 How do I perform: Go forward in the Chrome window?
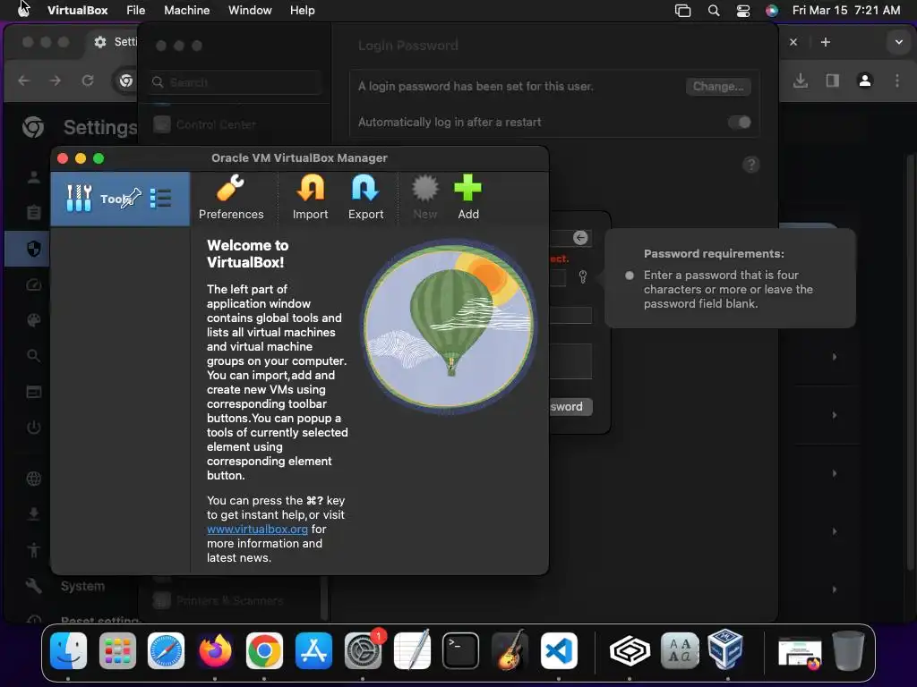pos(55,81)
